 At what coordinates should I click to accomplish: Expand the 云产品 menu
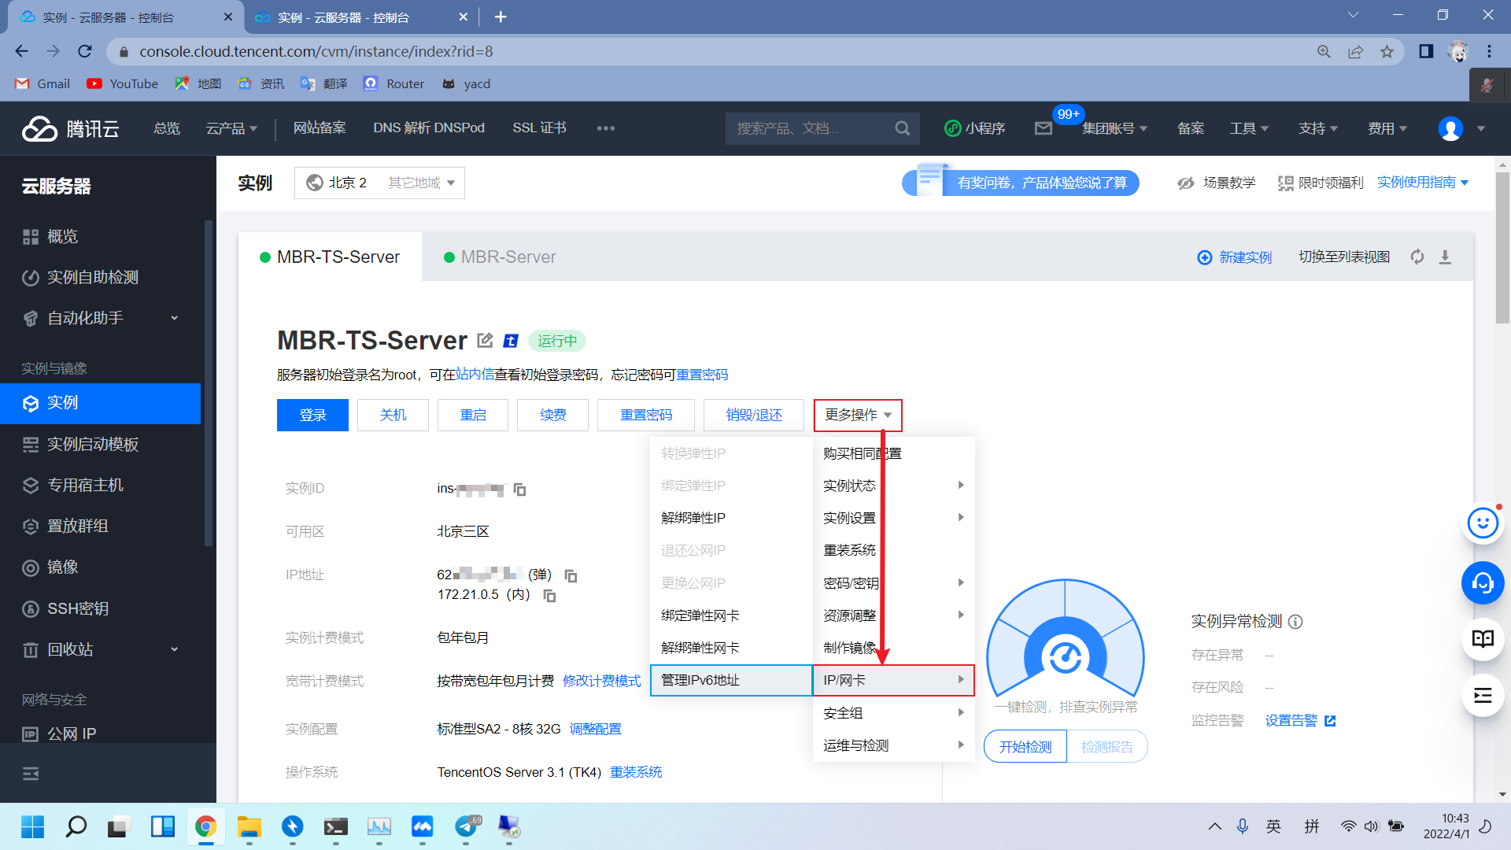click(x=231, y=128)
